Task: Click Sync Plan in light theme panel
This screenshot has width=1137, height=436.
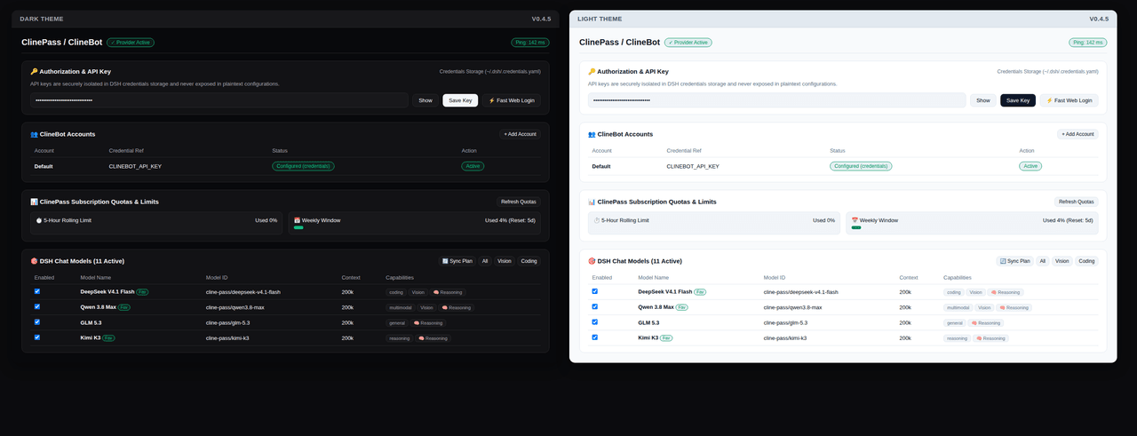Action: [1015, 261]
